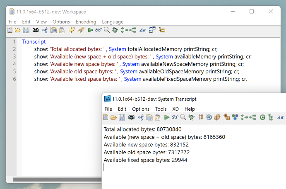The width and height of the screenshot is (286, 189).
Task: Click line number 6 in Workspace gutter
Action: 14,79
